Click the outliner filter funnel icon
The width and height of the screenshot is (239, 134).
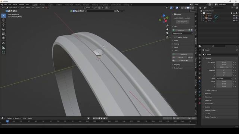click(232, 7)
